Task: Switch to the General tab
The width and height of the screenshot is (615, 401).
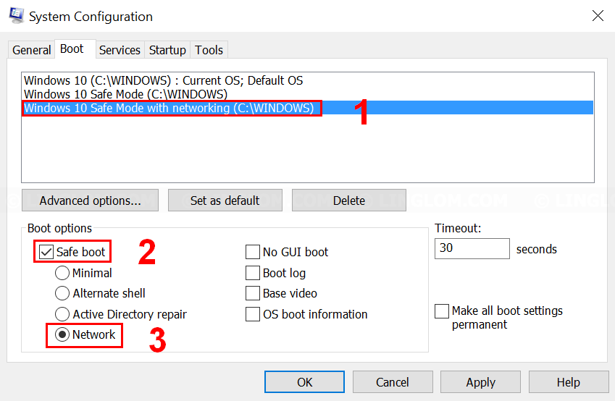Action: click(x=31, y=50)
